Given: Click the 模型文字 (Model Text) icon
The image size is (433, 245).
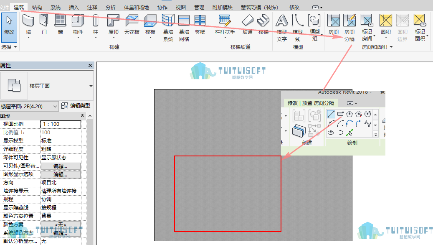Looking at the screenshot, I should (282, 21).
